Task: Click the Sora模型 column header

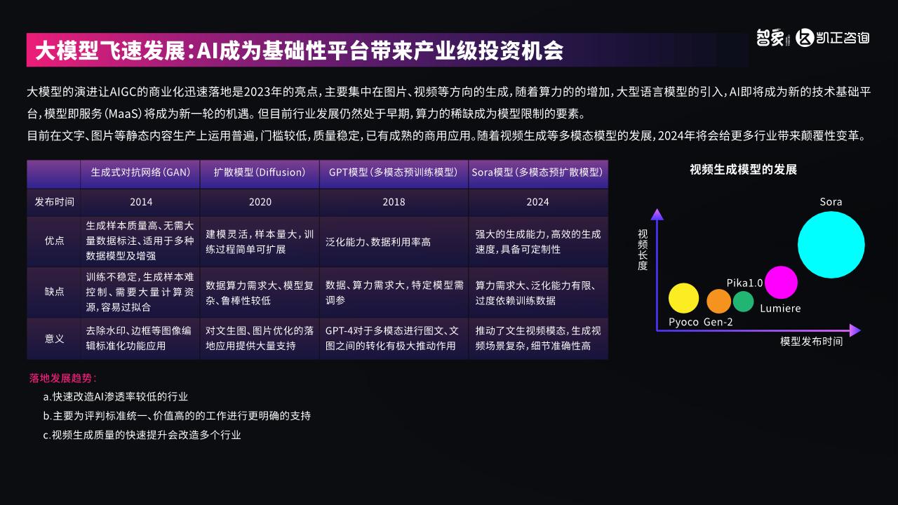Action: 537,173
